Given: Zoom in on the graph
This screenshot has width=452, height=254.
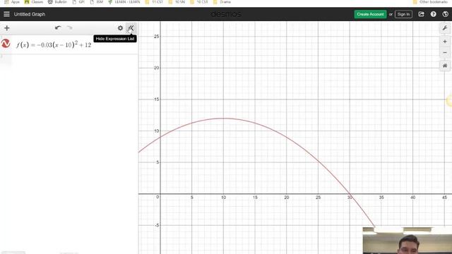Looking at the screenshot, I should (x=445, y=42).
